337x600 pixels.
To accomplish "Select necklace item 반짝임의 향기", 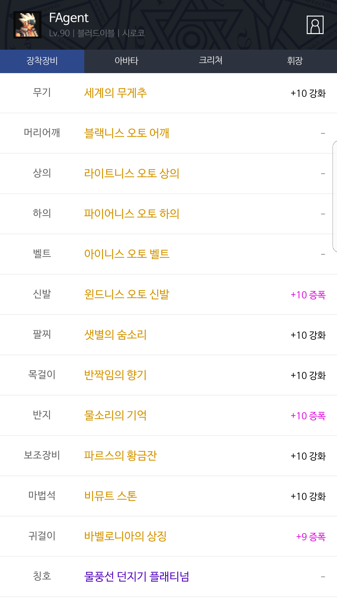I will [x=115, y=375].
